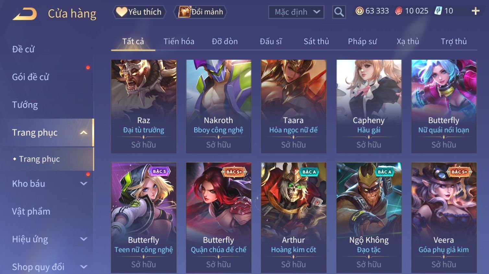Switch to the Pháp sư tab

point(362,41)
